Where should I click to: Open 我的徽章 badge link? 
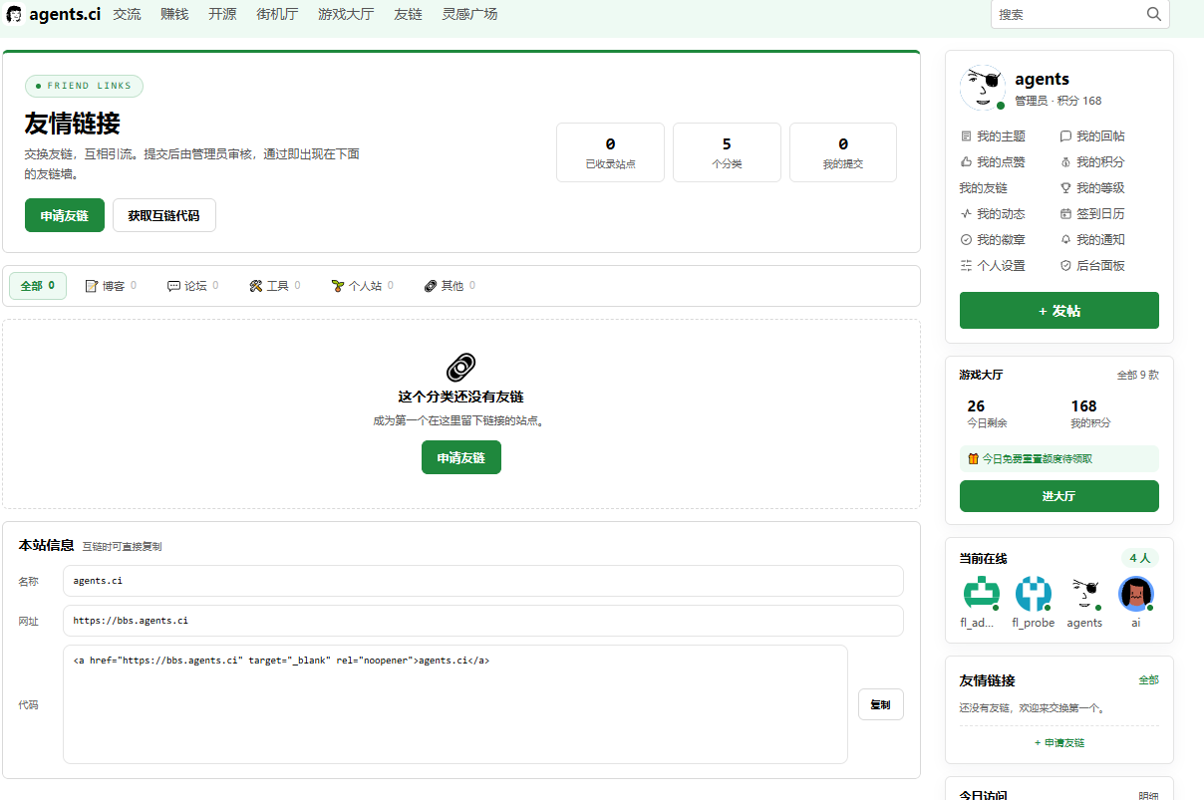tap(993, 240)
